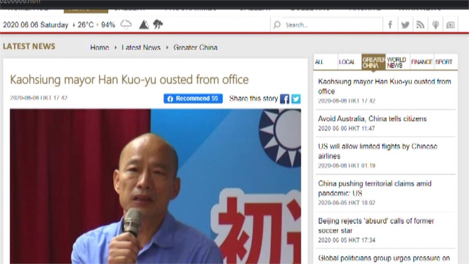Switch to the LOCAL news tab

pos(347,62)
